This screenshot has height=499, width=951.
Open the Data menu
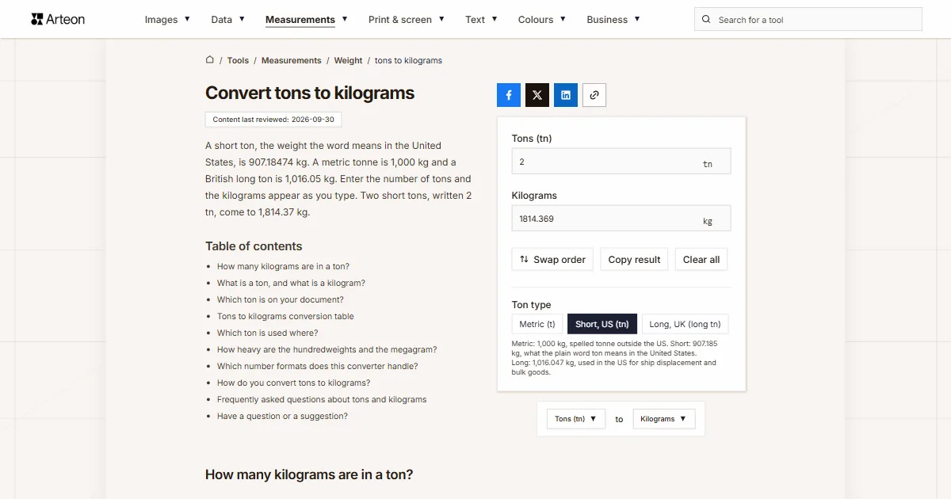coord(227,20)
